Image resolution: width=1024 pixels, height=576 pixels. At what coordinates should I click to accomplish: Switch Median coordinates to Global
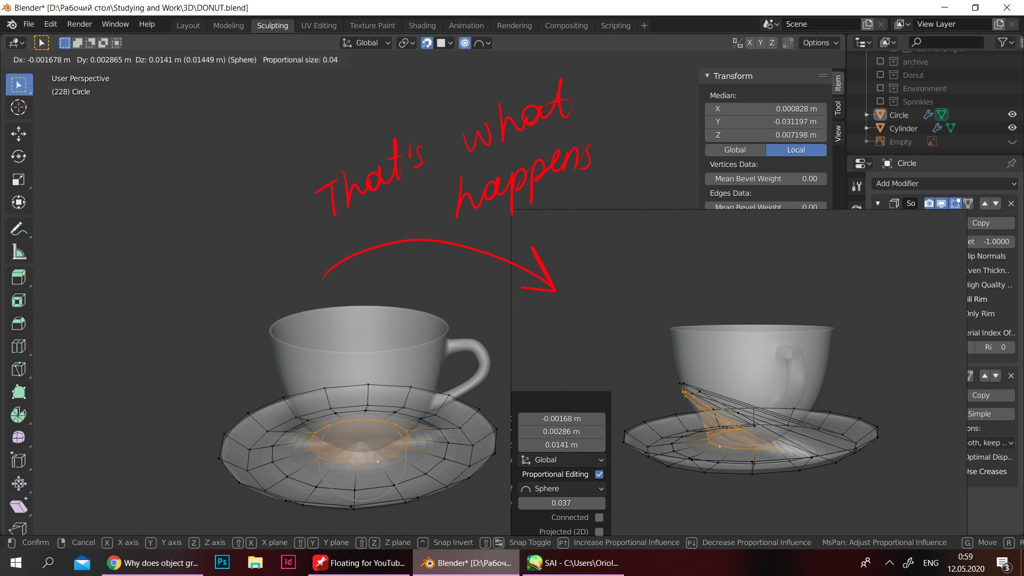735,150
